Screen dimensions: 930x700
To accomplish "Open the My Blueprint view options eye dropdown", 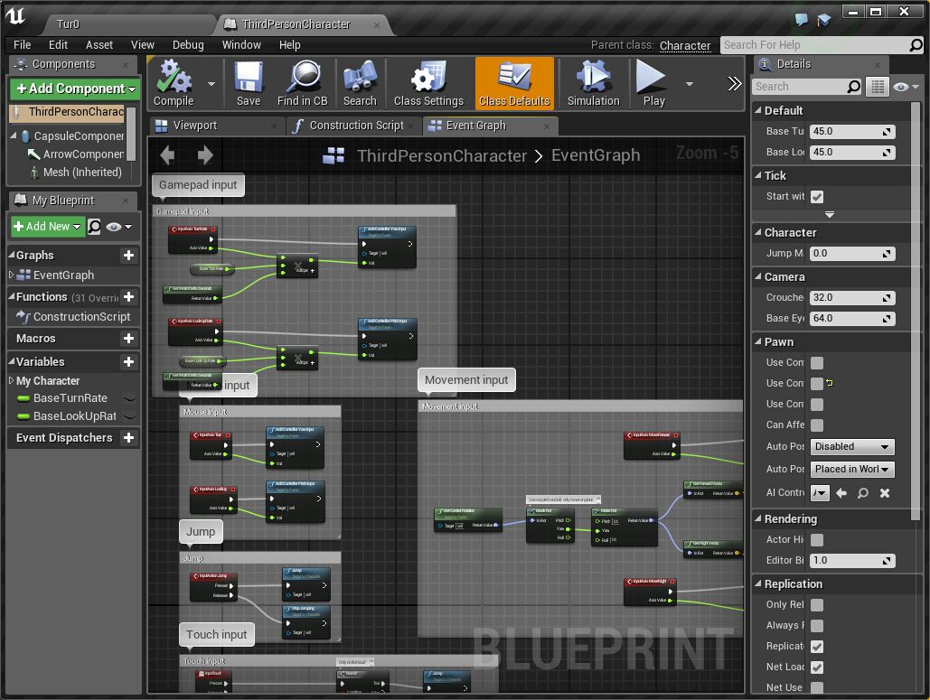I will (x=118, y=227).
